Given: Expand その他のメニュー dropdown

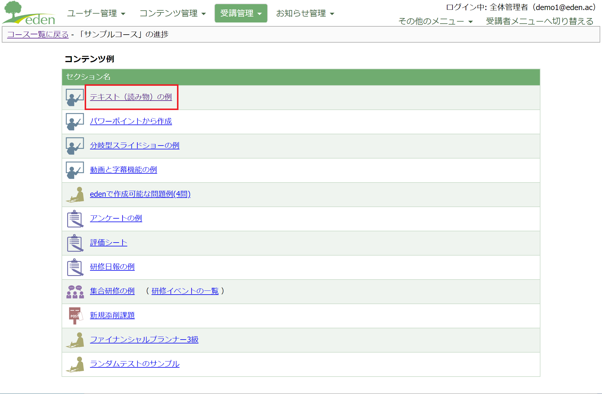Looking at the screenshot, I should pos(435,21).
